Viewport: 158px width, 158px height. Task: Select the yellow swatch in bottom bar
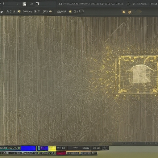coord(52,148)
